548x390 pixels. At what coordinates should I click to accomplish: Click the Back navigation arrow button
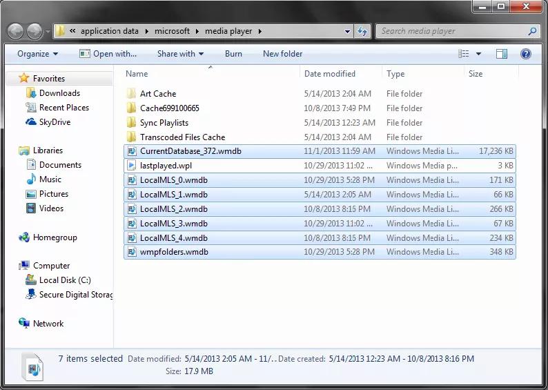point(16,31)
